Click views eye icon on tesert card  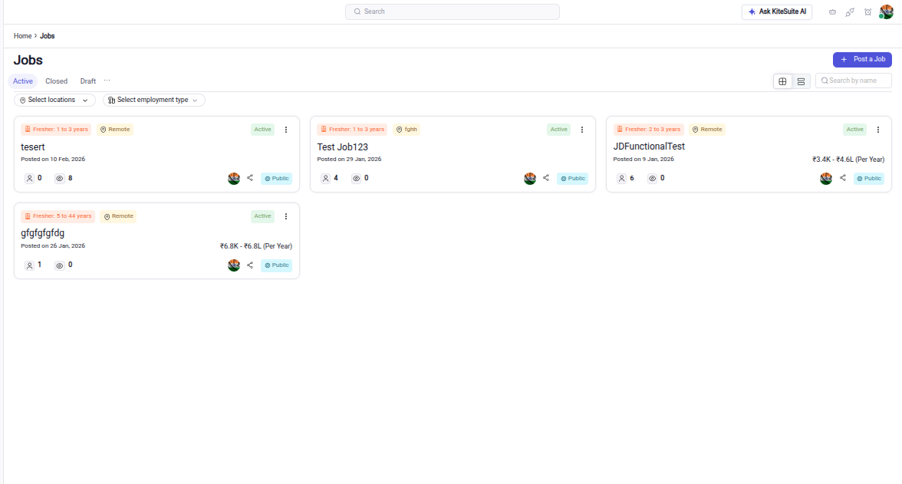tap(59, 179)
